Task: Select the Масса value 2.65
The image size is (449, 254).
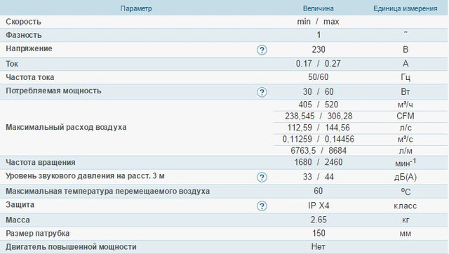Action: pos(319,220)
